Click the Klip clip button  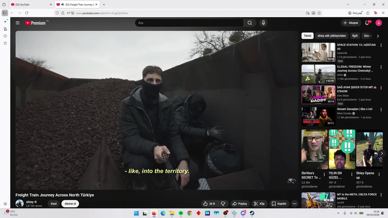[x=259, y=204]
